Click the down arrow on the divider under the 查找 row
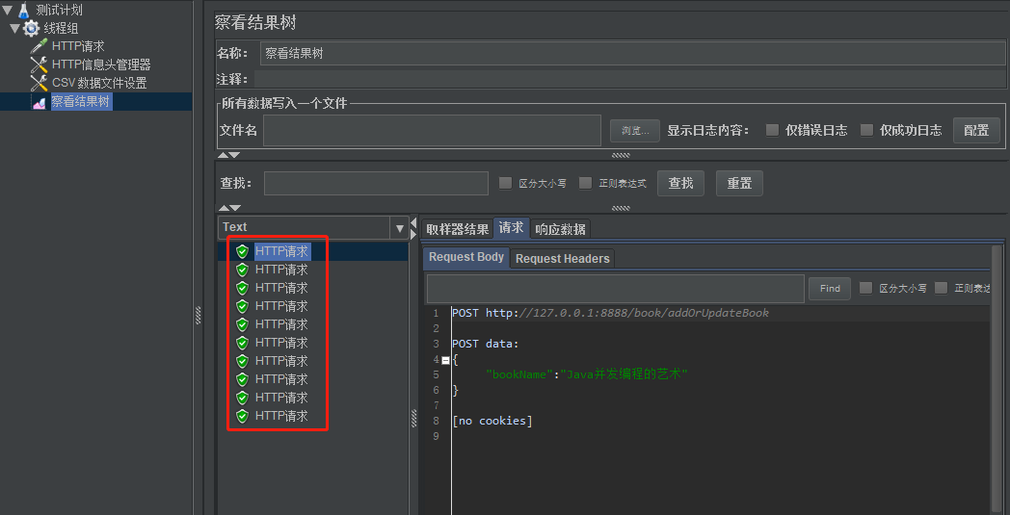 click(234, 208)
